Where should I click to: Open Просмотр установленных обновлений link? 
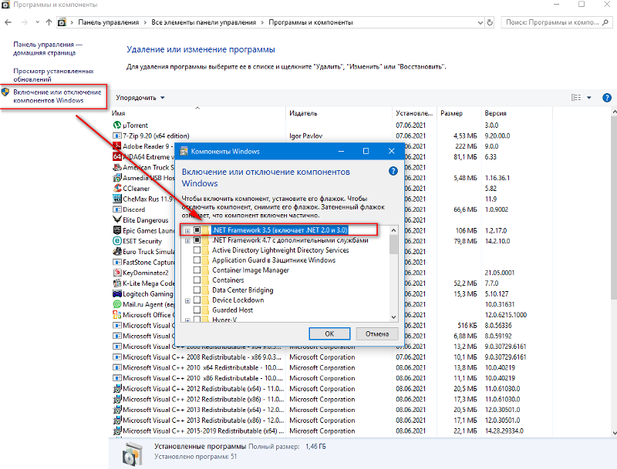(53, 75)
